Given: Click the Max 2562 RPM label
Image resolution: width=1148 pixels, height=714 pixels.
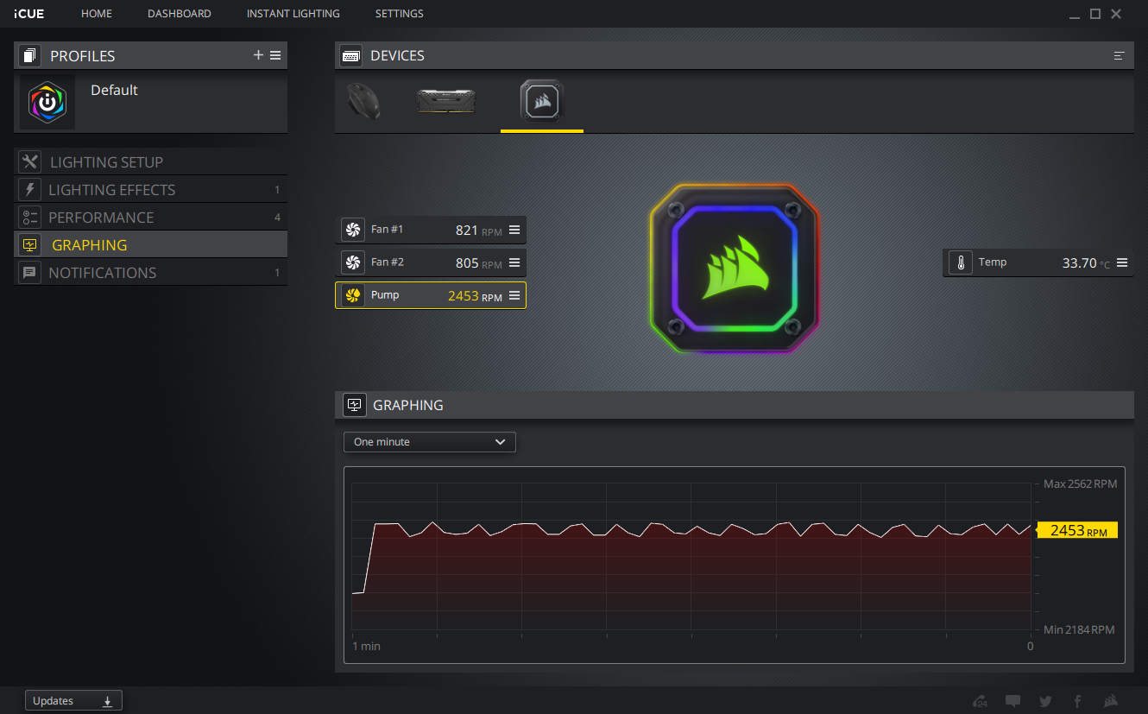Looking at the screenshot, I should [1081, 483].
